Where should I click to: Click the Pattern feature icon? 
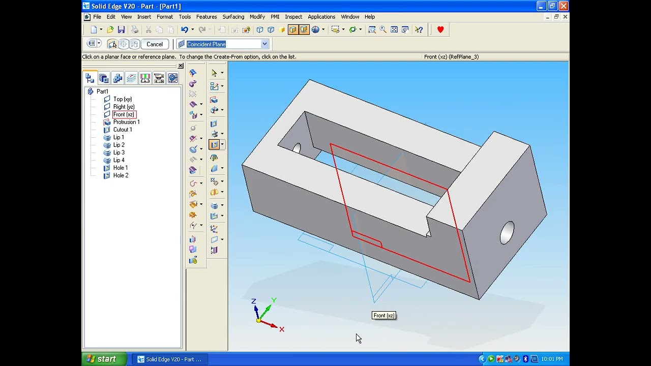[x=214, y=181]
